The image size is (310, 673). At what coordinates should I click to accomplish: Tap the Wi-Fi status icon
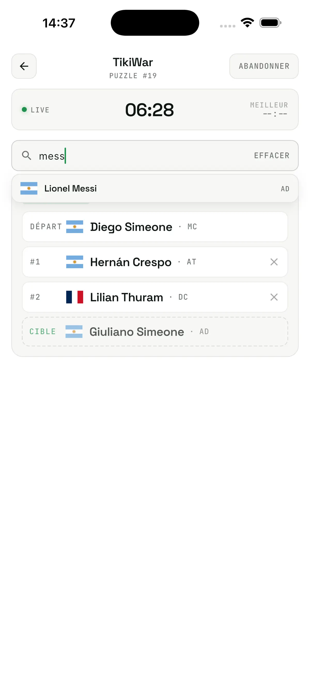click(247, 22)
